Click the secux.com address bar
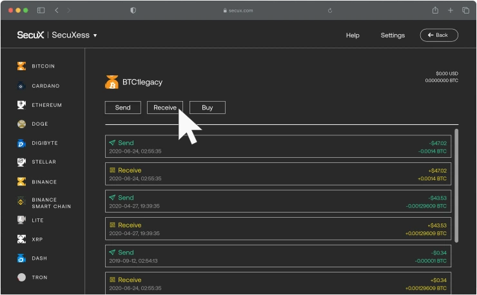477x295 pixels. (x=238, y=11)
